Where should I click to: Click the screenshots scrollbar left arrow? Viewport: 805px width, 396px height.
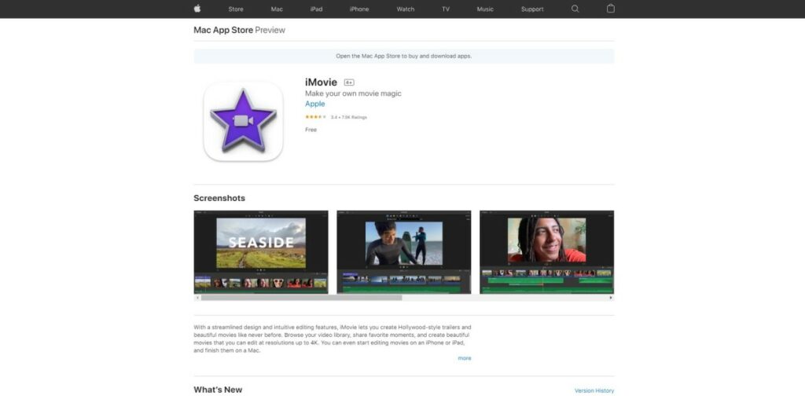(197, 298)
